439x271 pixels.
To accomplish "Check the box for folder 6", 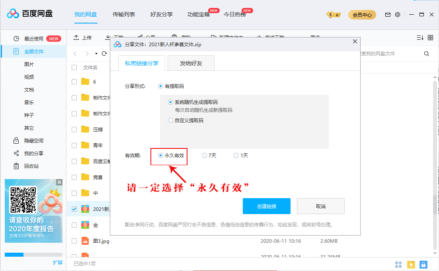I will (74, 82).
